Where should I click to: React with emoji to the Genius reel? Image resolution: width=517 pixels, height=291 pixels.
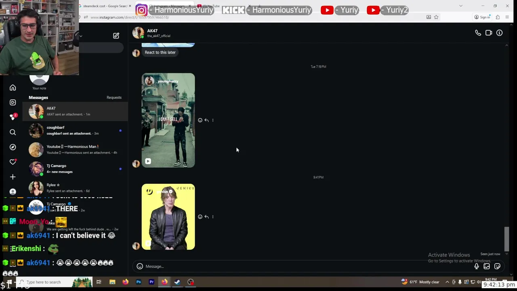[x=200, y=217]
